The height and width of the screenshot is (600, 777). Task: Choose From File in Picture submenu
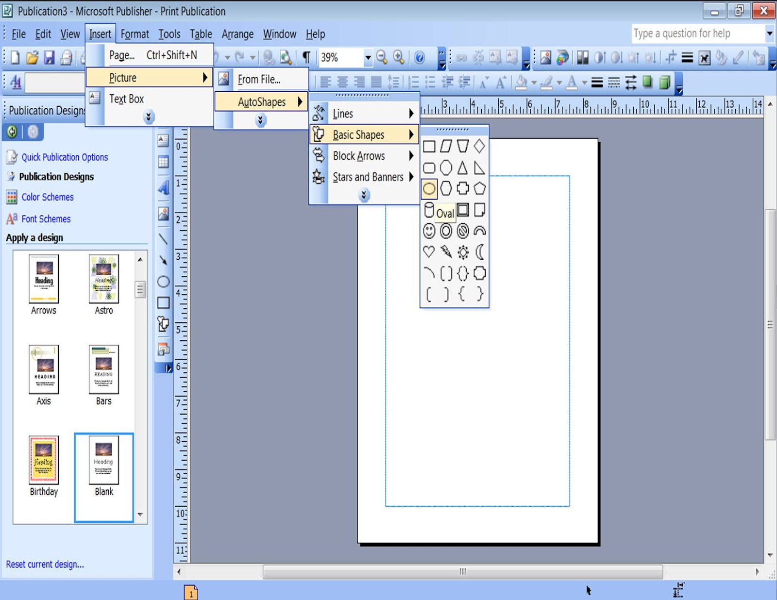pos(261,79)
